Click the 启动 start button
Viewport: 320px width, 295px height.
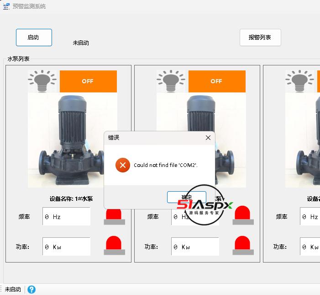coord(34,38)
